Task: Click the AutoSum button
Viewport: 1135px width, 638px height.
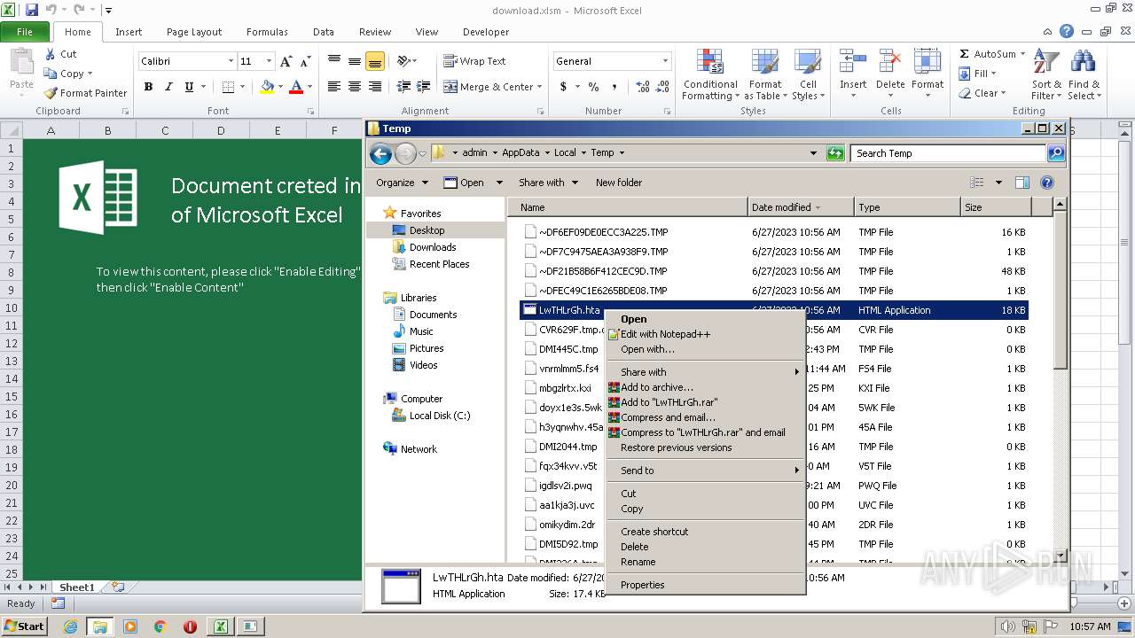Action: [x=992, y=54]
